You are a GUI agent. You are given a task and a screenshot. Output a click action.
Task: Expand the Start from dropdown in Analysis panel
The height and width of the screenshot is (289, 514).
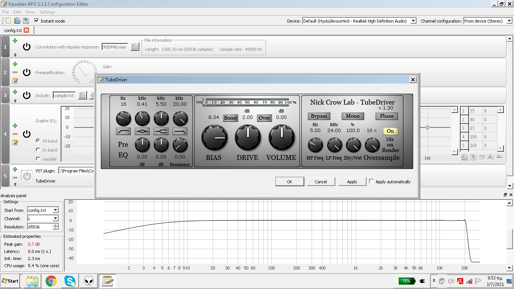[55, 210]
